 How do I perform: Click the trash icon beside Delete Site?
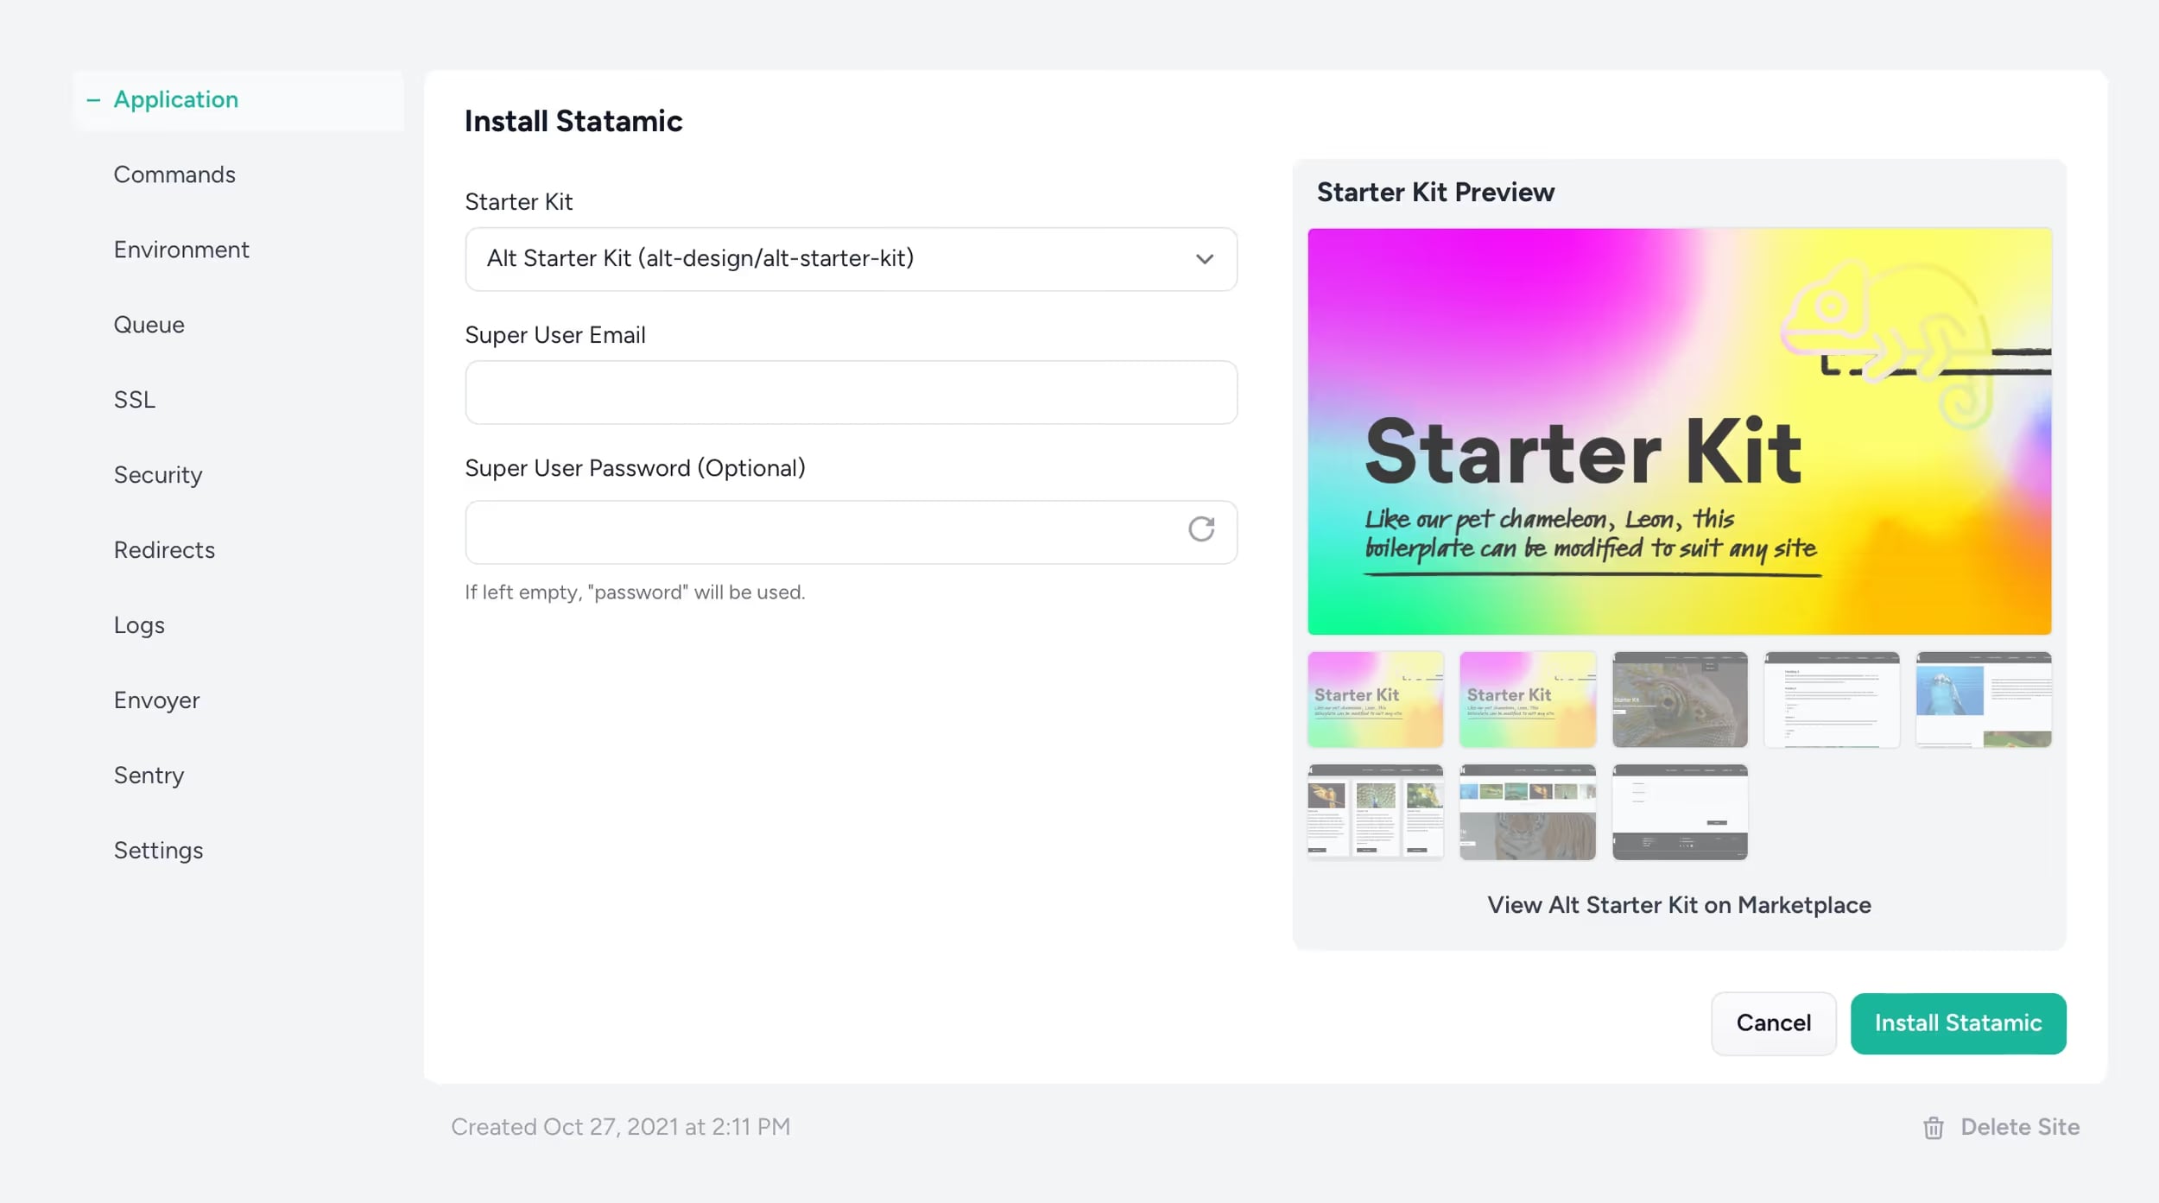[x=1933, y=1128]
